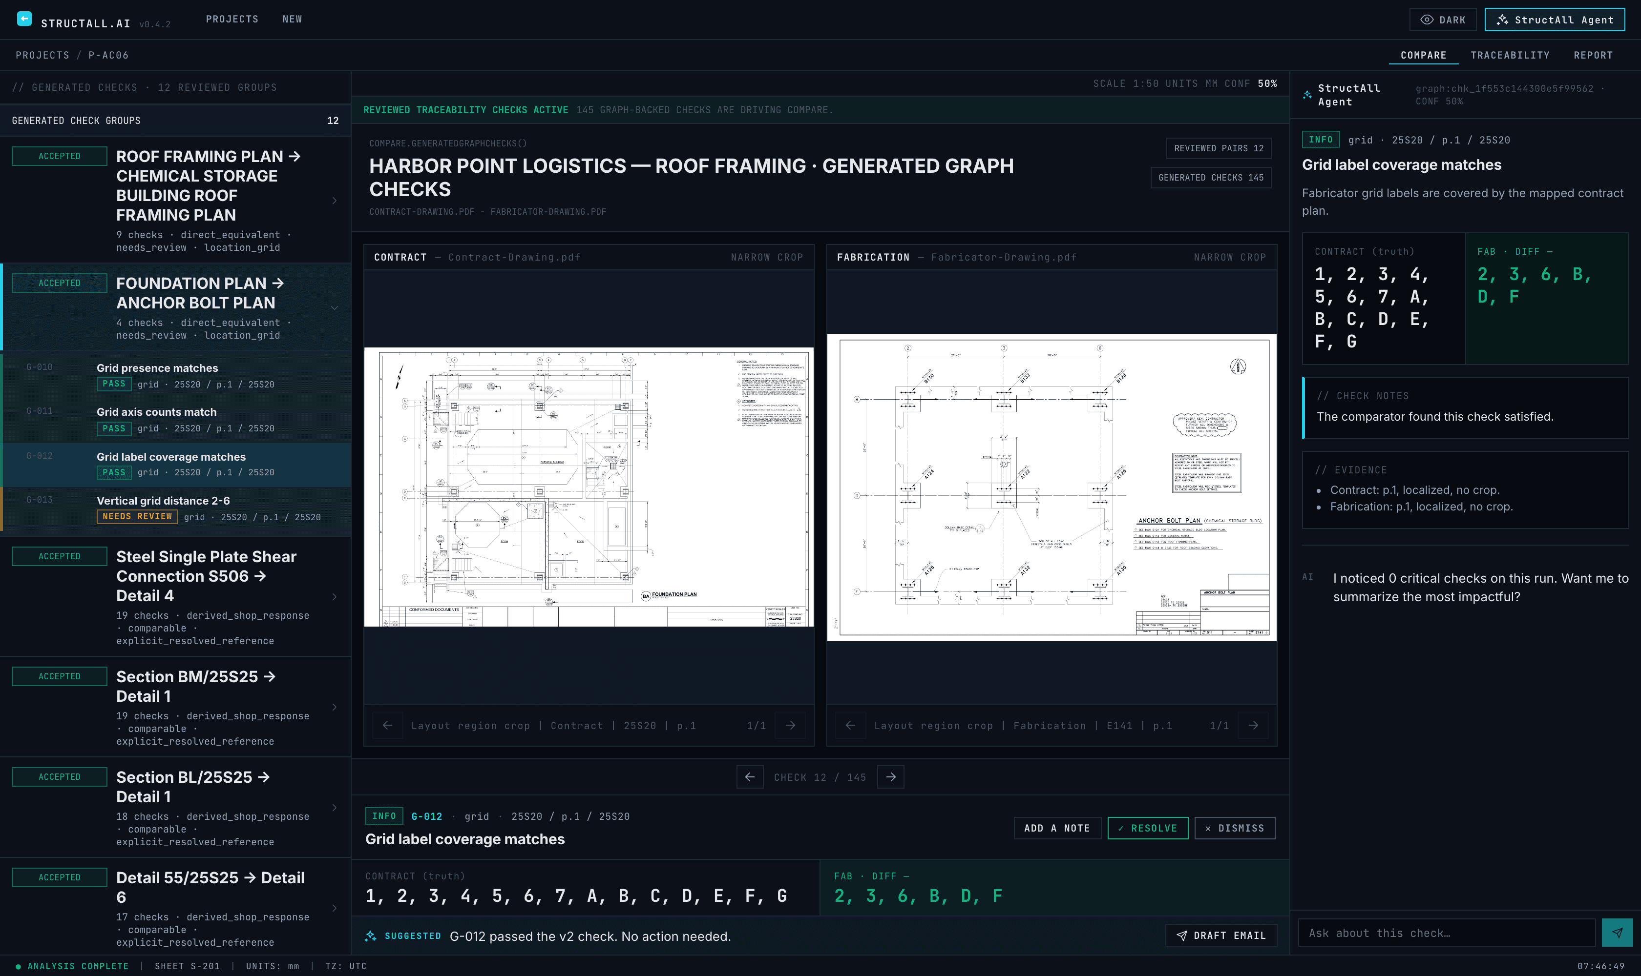Expand the Section BL/25S25 group chevron
Viewport: 1641px width, 976px height.
(x=335, y=808)
